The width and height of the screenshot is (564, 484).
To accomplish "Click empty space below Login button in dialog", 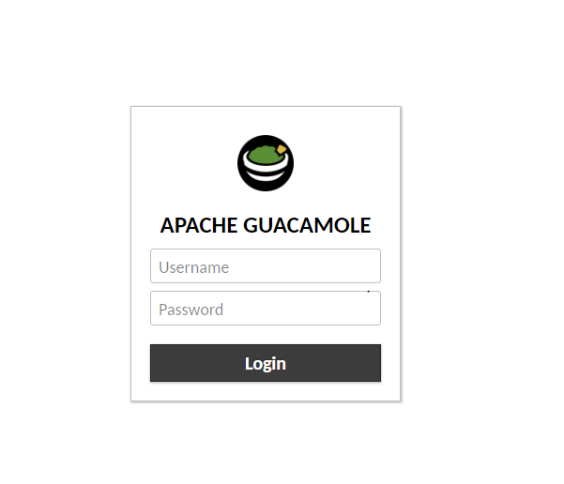I will [x=266, y=391].
